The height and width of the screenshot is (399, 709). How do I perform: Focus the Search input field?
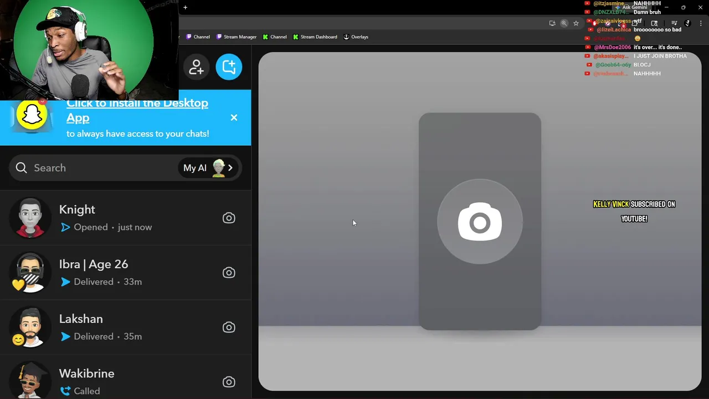(x=125, y=168)
